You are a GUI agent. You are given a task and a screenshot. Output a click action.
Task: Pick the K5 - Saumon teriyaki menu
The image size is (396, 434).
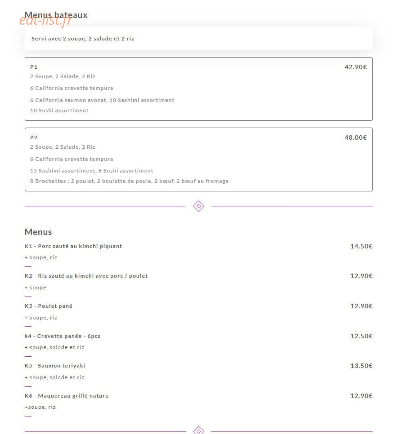coord(55,366)
